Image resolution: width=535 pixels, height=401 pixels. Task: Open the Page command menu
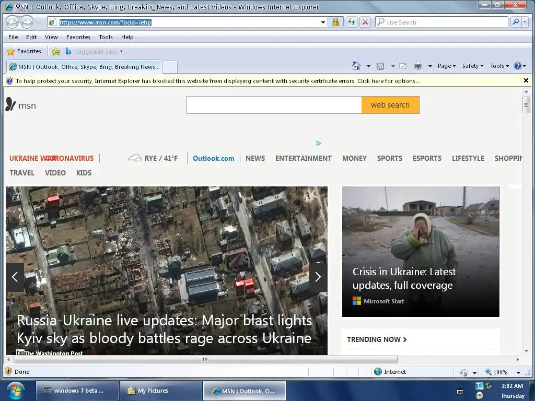[447, 66]
